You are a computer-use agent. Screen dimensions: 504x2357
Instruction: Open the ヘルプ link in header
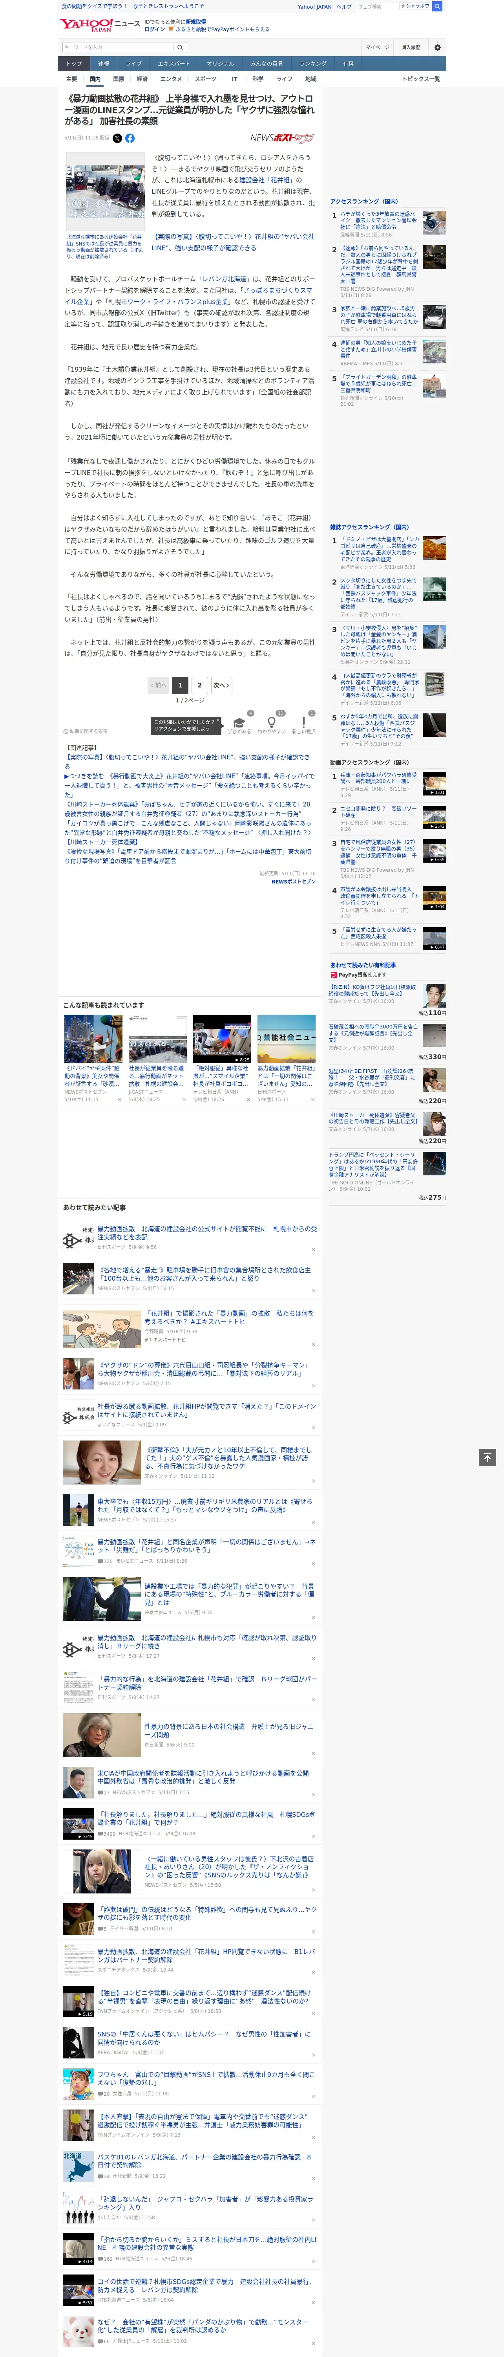[x=344, y=6]
